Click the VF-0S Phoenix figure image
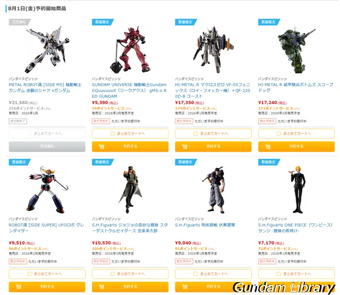The height and width of the screenshot is (295, 340). pyautogui.click(x=214, y=50)
